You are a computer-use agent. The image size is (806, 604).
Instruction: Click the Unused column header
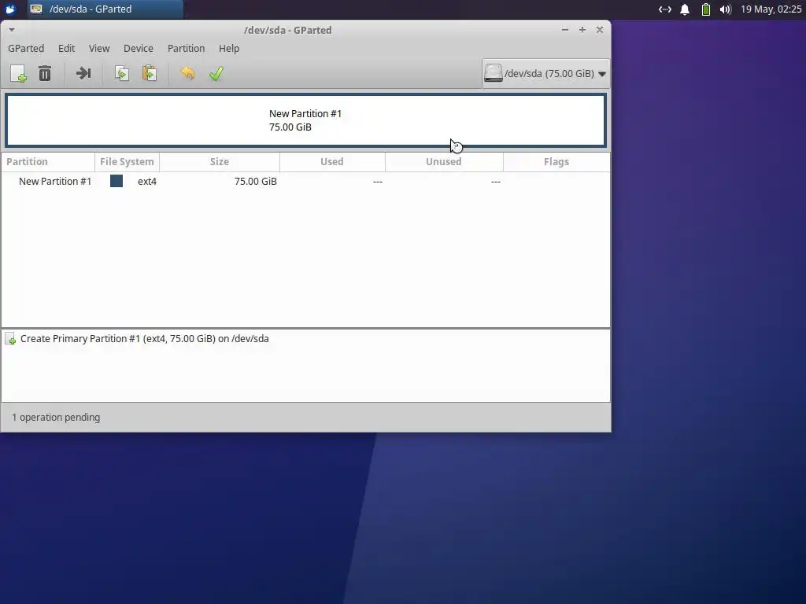pos(444,162)
